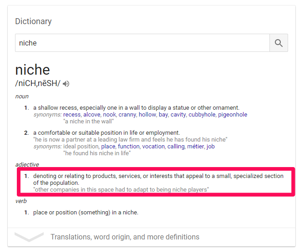Expand the gray chevron for more definitions
The height and width of the screenshot is (249, 299).
click(29, 237)
